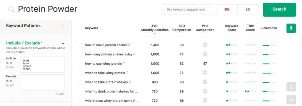
Task: Open the EN language dropdown
Action: pos(248,9)
